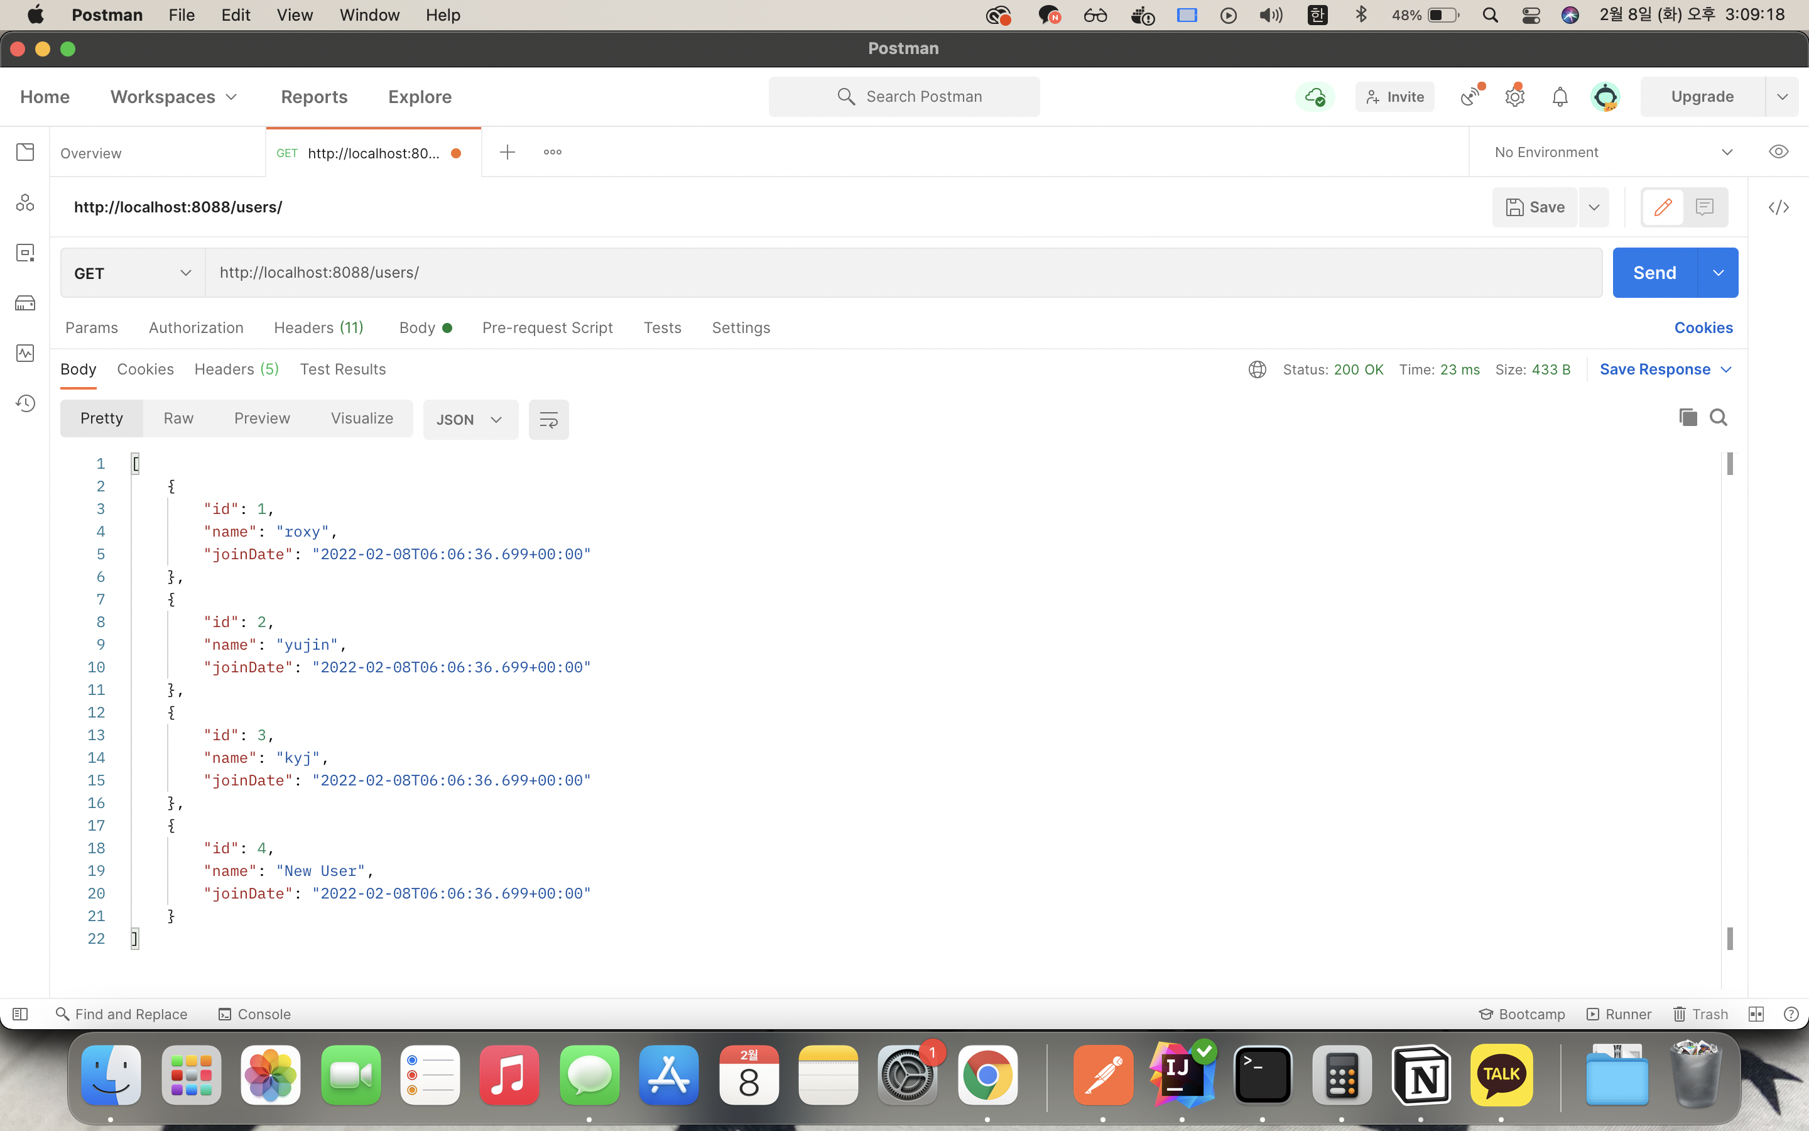Open the GET method dropdown
Screen dimensions: 1809x1131
click(133, 273)
